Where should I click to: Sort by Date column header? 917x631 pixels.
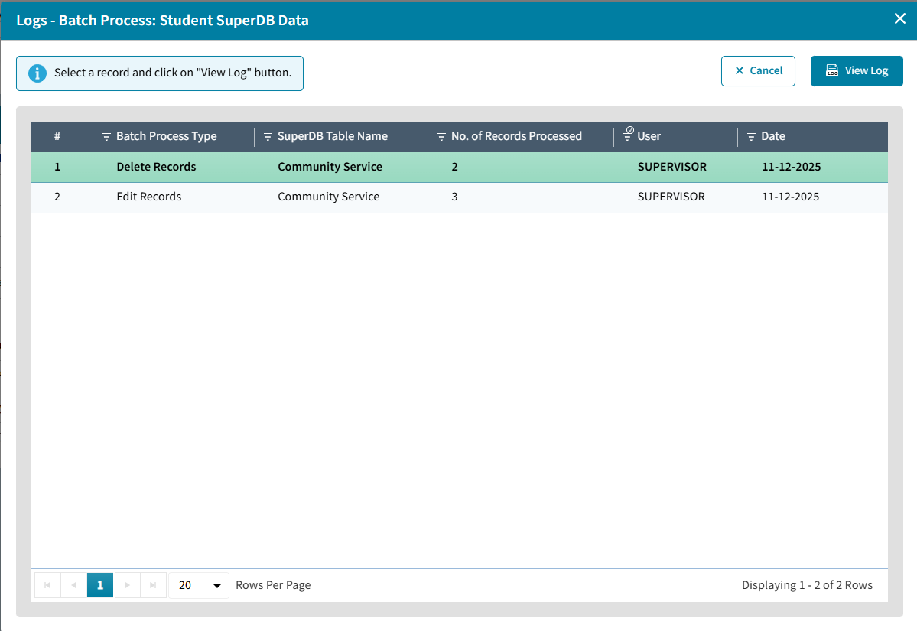pyautogui.click(x=773, y=136)
